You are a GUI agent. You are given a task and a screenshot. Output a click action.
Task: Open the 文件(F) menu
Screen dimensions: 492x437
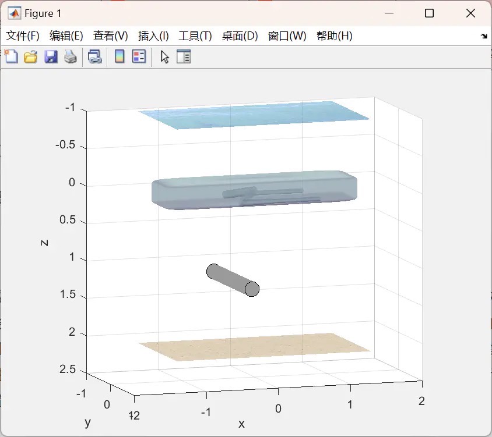click(23, 35)
